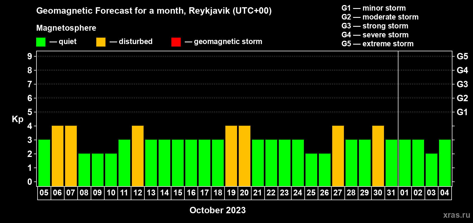Click the 'G3' right axis label
The image size is (473, 223).
coord(462,84)
